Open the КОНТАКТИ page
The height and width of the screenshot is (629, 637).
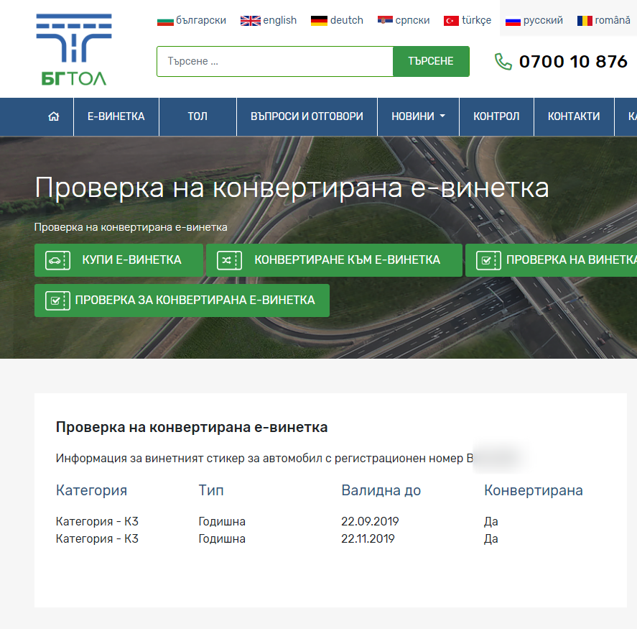pyautogui.click(x=573, y=116)
